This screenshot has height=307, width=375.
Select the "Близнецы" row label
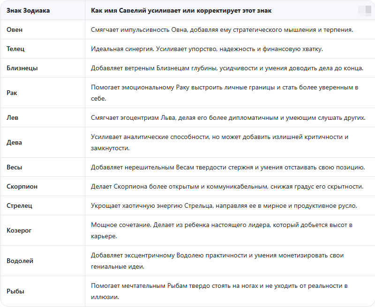22,68
